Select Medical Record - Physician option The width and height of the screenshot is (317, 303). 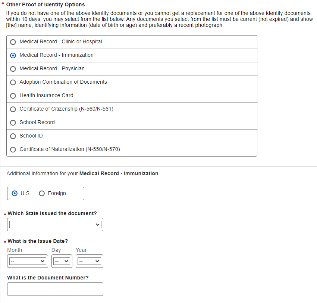pyautogui.click(x=13, y=69)
